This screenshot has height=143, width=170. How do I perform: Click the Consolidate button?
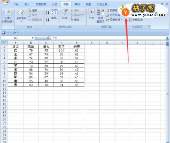tap(113, 15)
